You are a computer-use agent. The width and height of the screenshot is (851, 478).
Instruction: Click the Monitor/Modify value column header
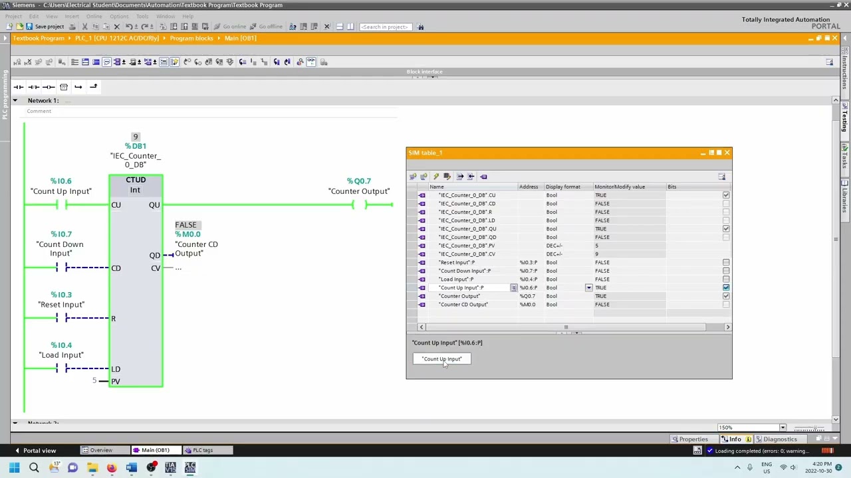click(x=629, y=187)
